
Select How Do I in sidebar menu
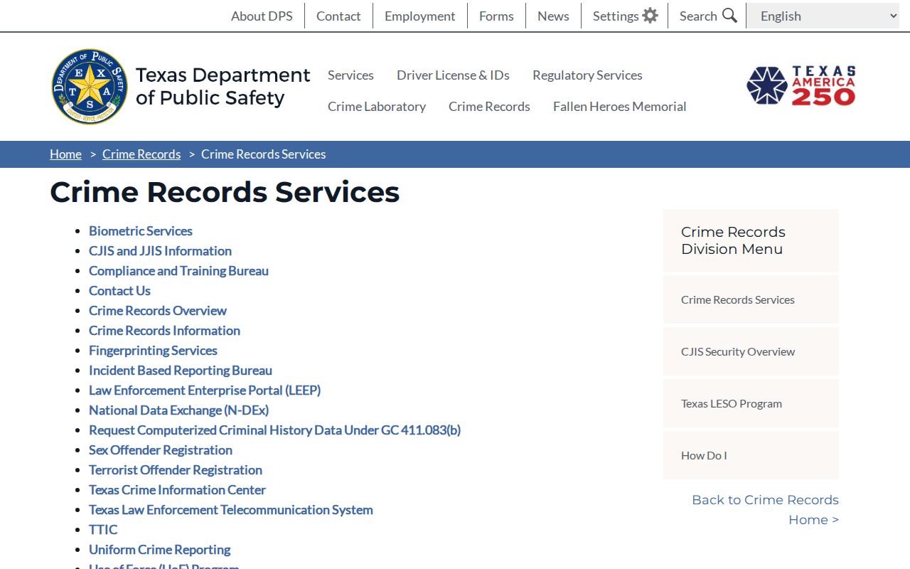751,455
